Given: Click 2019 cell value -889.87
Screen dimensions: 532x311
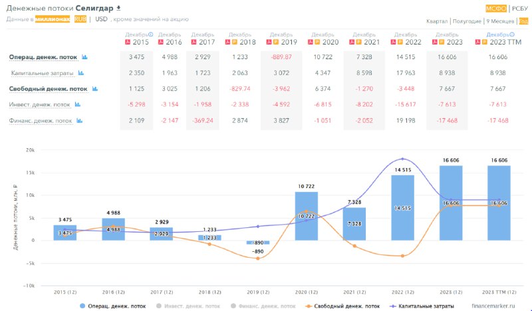Looking at the screenshot, I should 281,57.
